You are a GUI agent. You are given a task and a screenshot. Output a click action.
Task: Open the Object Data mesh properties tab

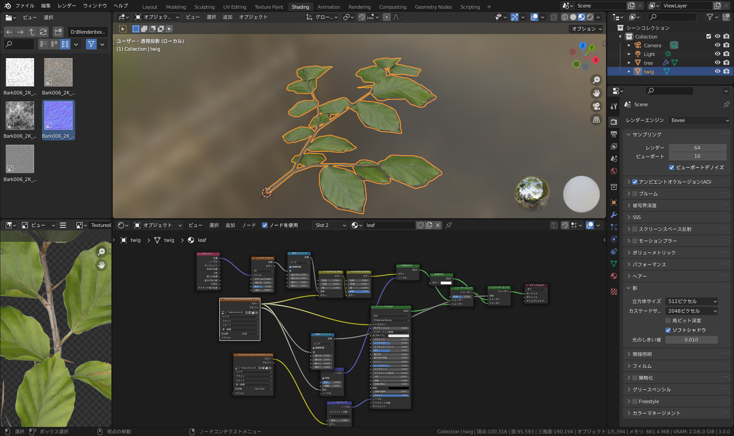pos(614,264)
